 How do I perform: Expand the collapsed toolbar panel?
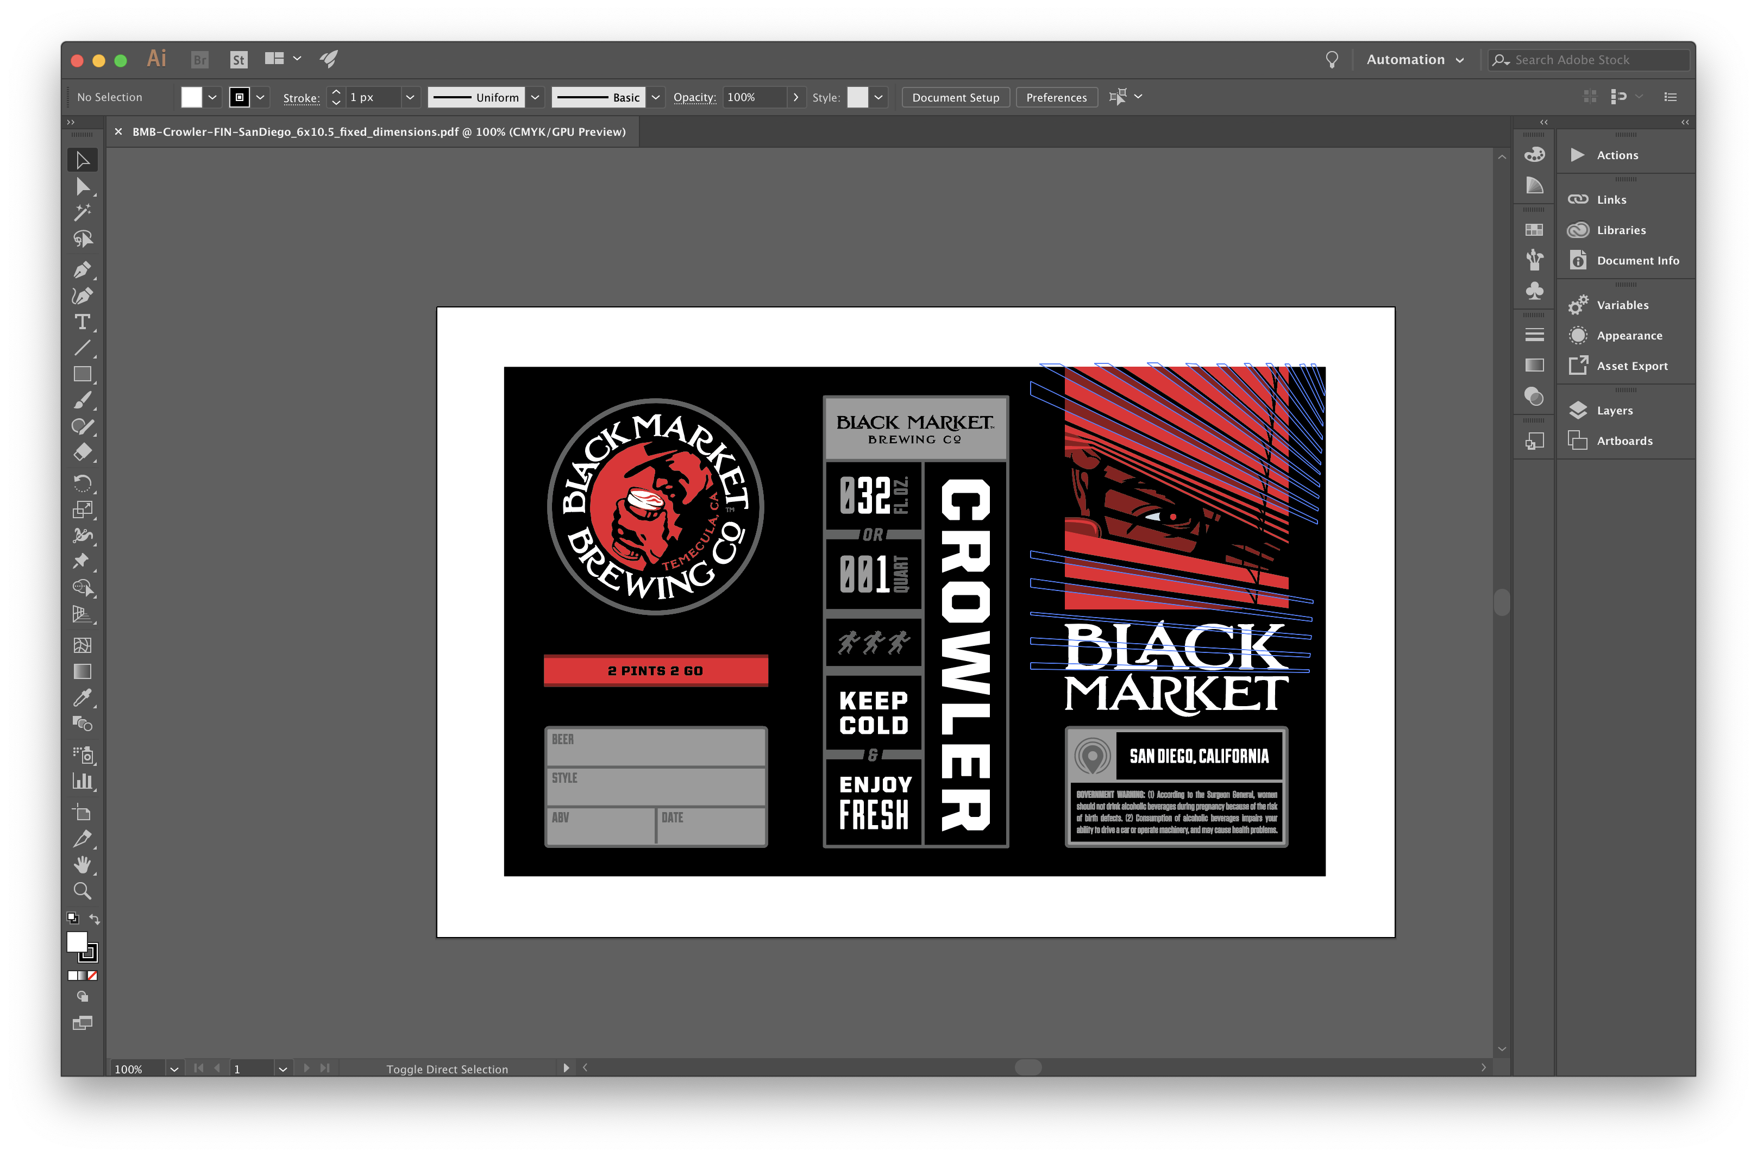click(x=71, y=122)
